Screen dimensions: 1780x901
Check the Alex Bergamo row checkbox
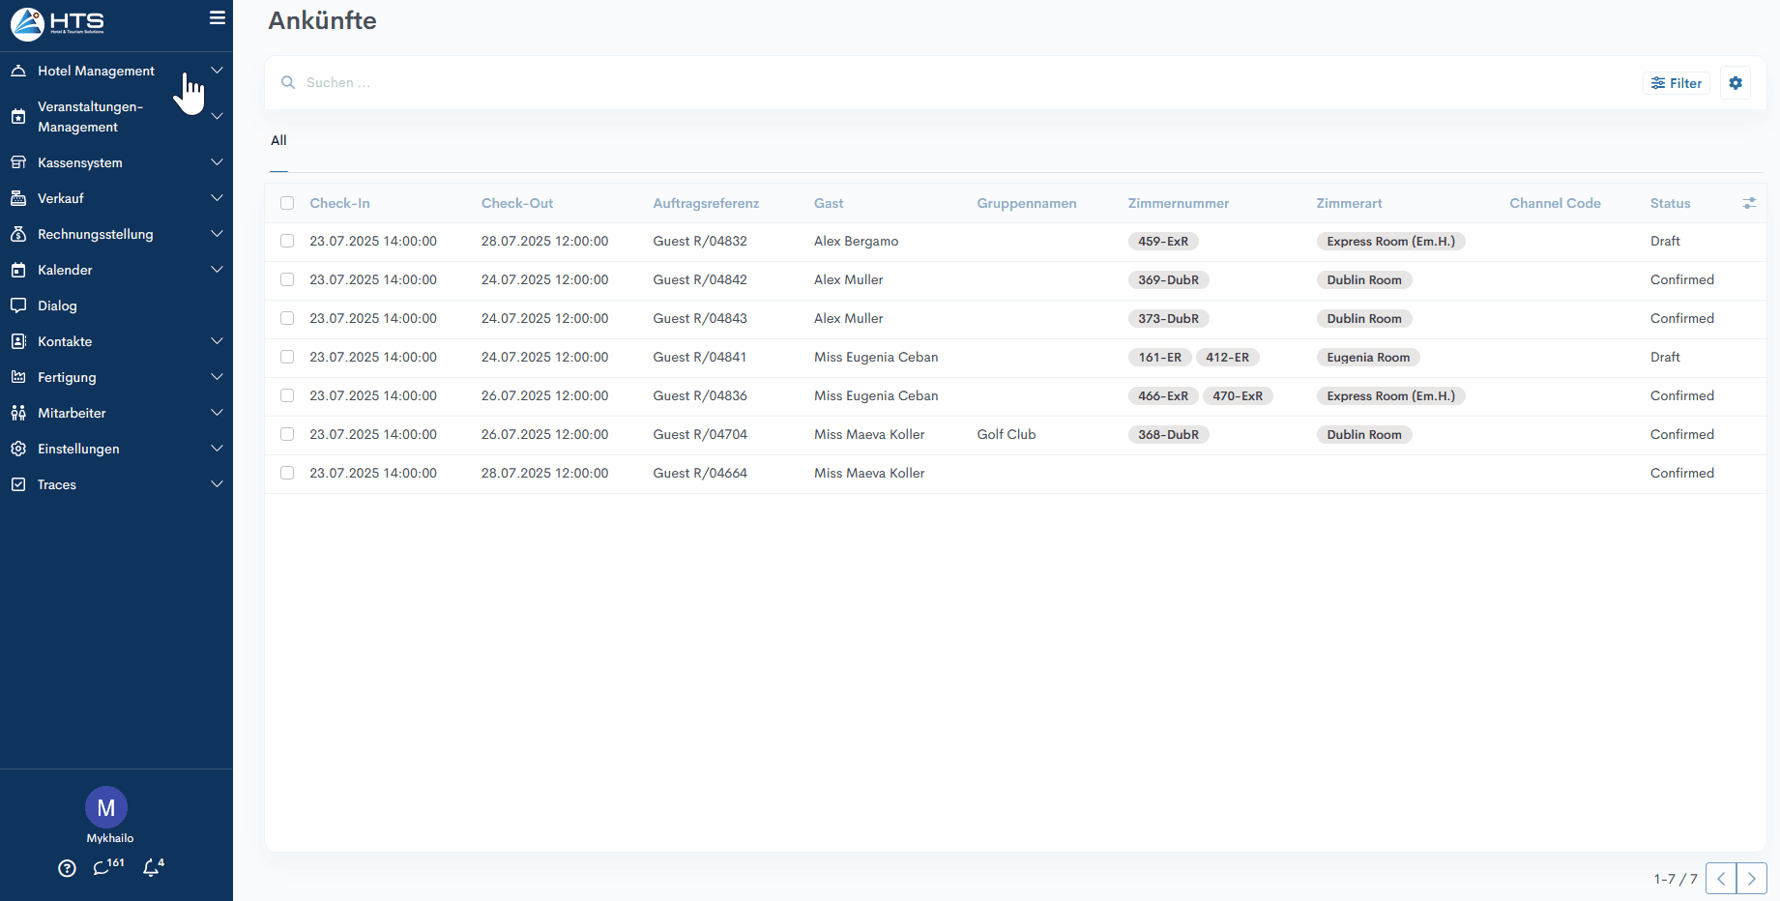click(287, 241)
